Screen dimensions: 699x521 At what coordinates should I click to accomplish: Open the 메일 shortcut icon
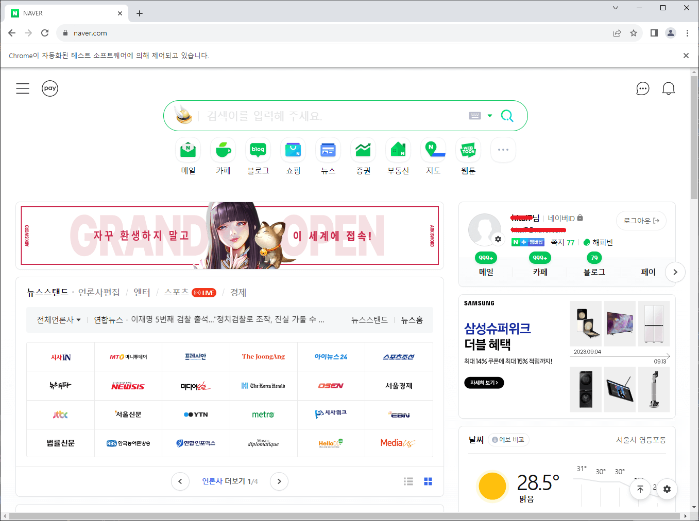click(x=188, y=150)
